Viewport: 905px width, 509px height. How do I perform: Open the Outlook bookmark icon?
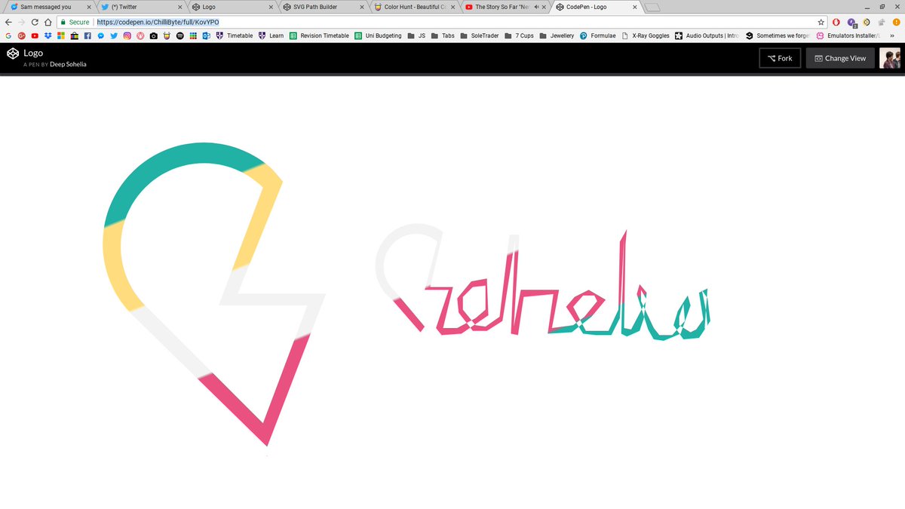click(206, 35)
